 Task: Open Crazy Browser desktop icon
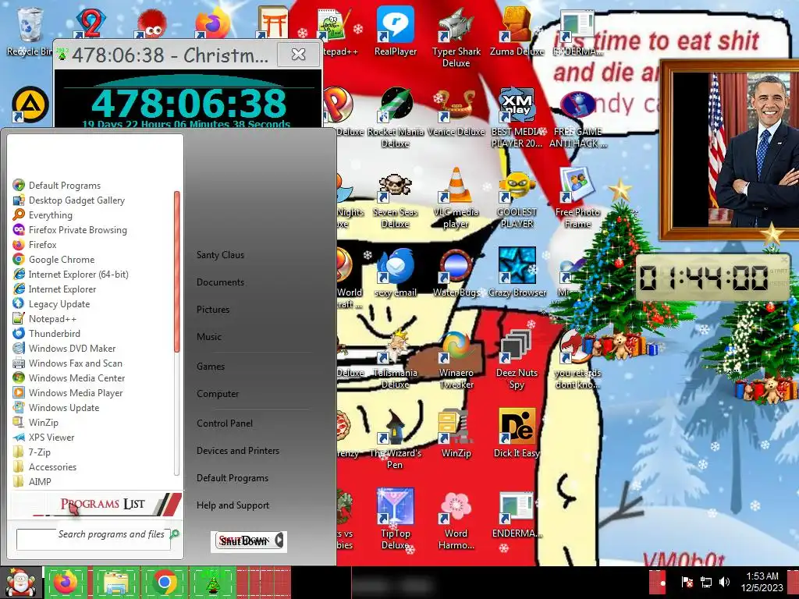coord(517,272)
